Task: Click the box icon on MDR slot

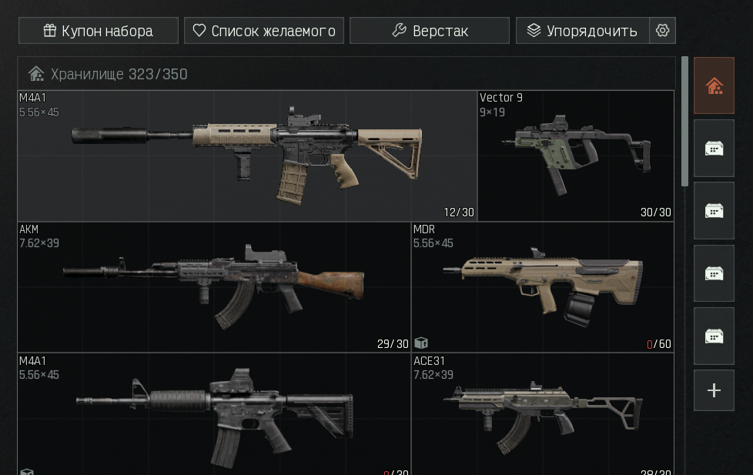Action: coord(421,343)
